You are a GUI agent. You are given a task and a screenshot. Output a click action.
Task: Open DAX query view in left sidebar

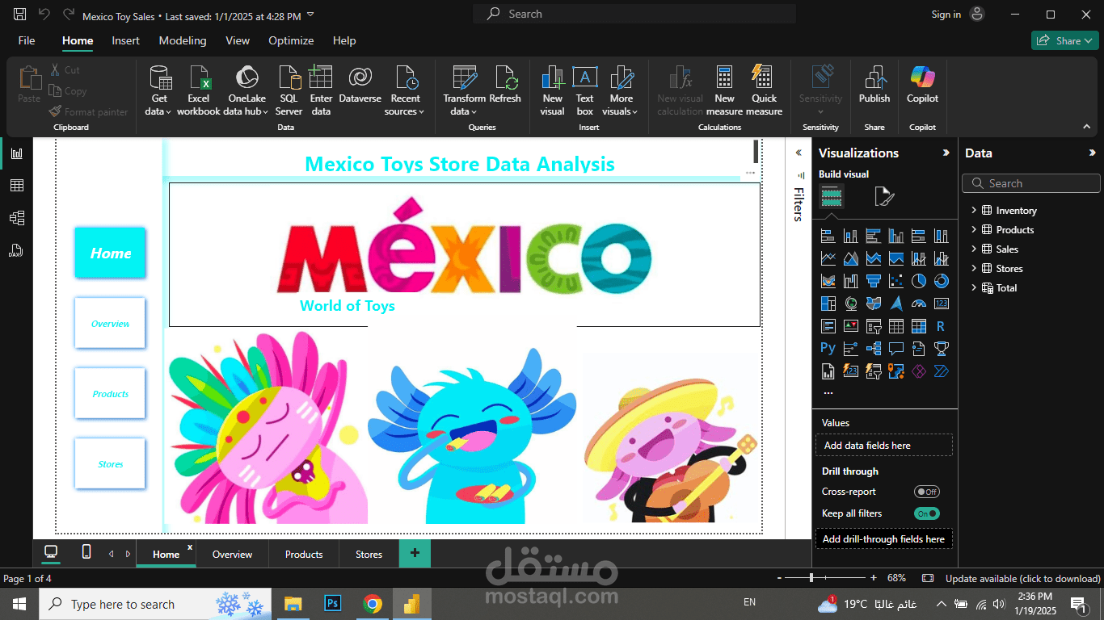click(x=16, y=250)
